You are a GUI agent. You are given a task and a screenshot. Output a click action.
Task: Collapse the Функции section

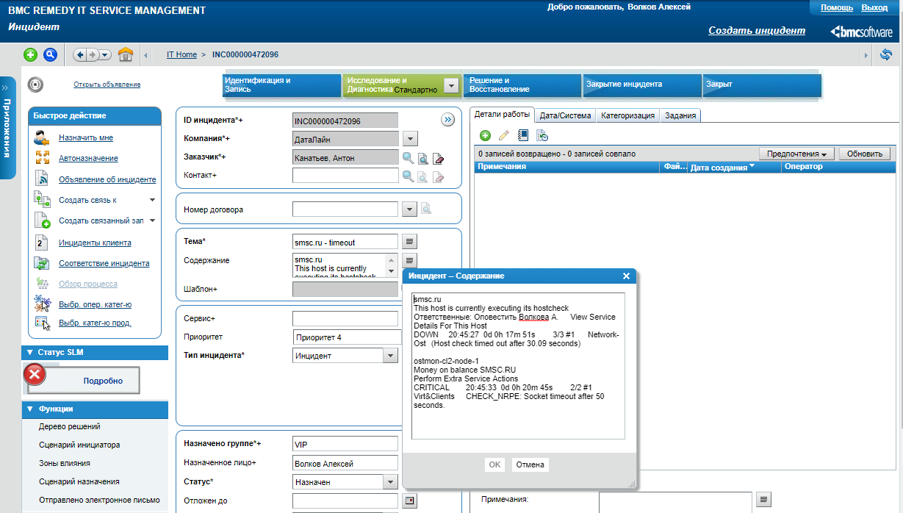(x=31, y=409)
